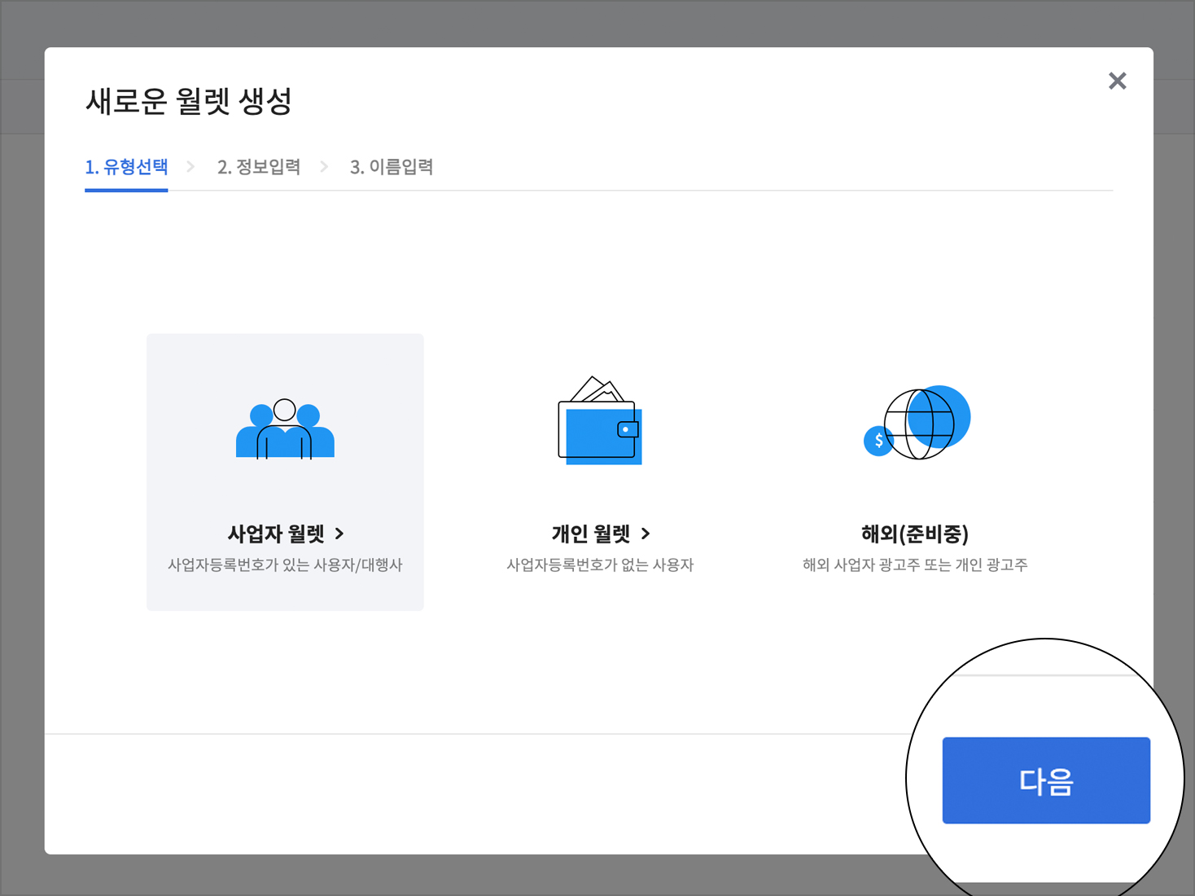1195x896 pixels.
Task: Click the blue dollar coin icon
Action: (x=878, y=441)
